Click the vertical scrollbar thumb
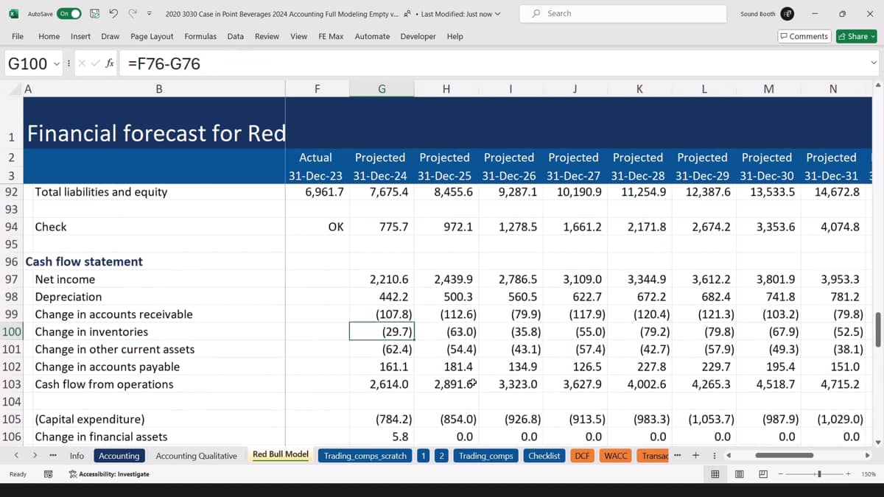The height and width of the screenshot is (497, 884). (877, 329)
